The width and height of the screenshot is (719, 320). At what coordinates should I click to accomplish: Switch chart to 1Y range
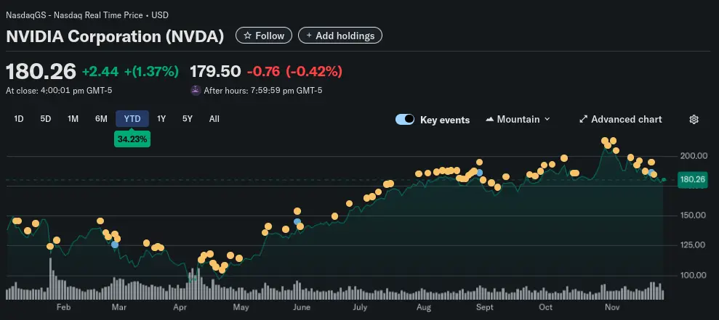click(161, 119)
